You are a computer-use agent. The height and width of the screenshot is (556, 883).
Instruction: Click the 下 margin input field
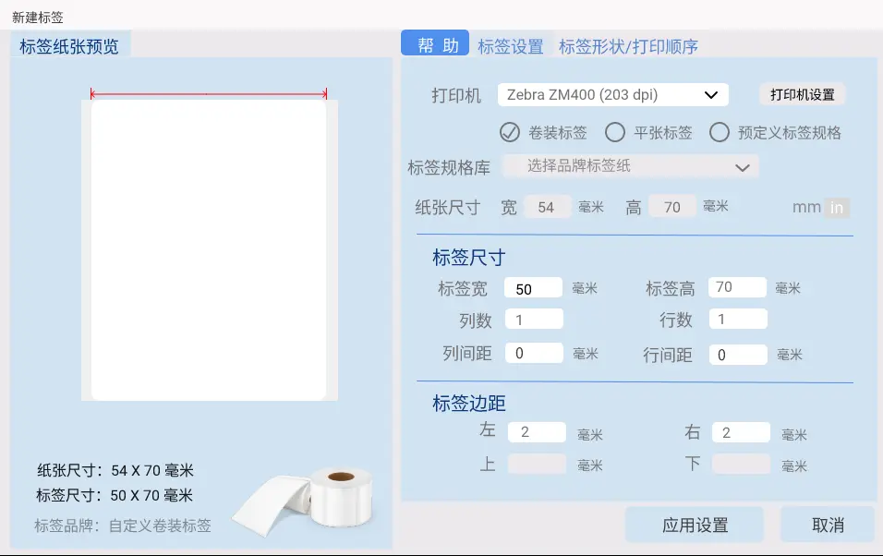tap(741, 465)
